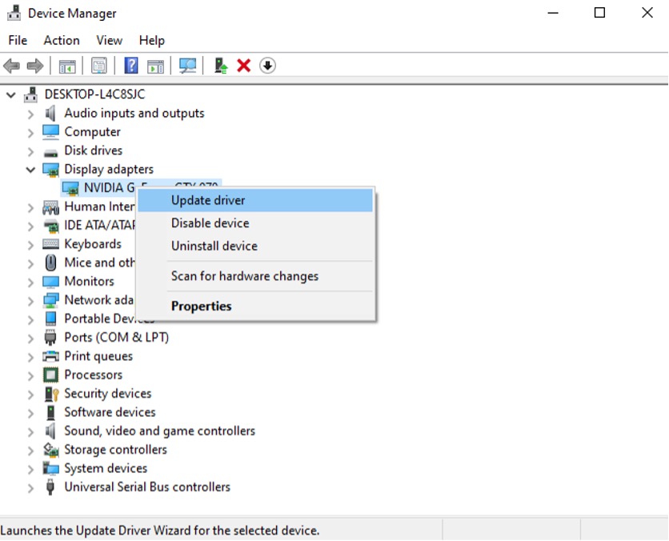Select Disable device in the context menu

click(210, 223)
